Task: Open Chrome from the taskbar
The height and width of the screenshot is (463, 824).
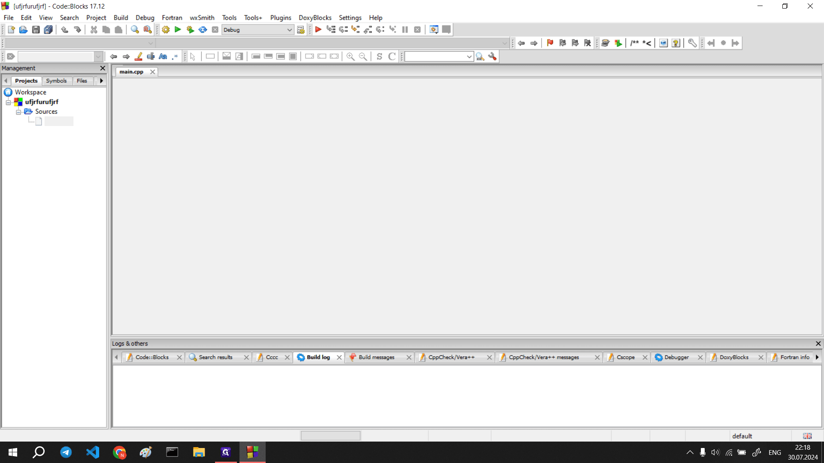Action: (119, 452)
